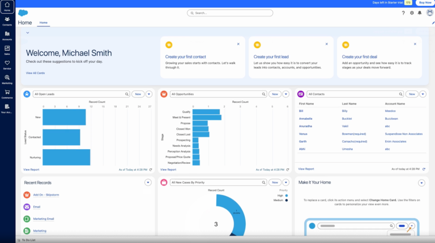The image size is (435, 243).
Task: Open All Open Leads card action menu
Action: (150, 94)
